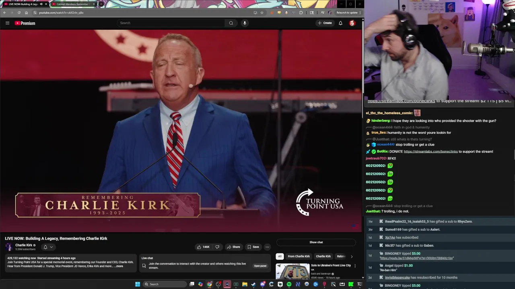
Task: Open YouTube notifications bell
Action: pos(340,23)
